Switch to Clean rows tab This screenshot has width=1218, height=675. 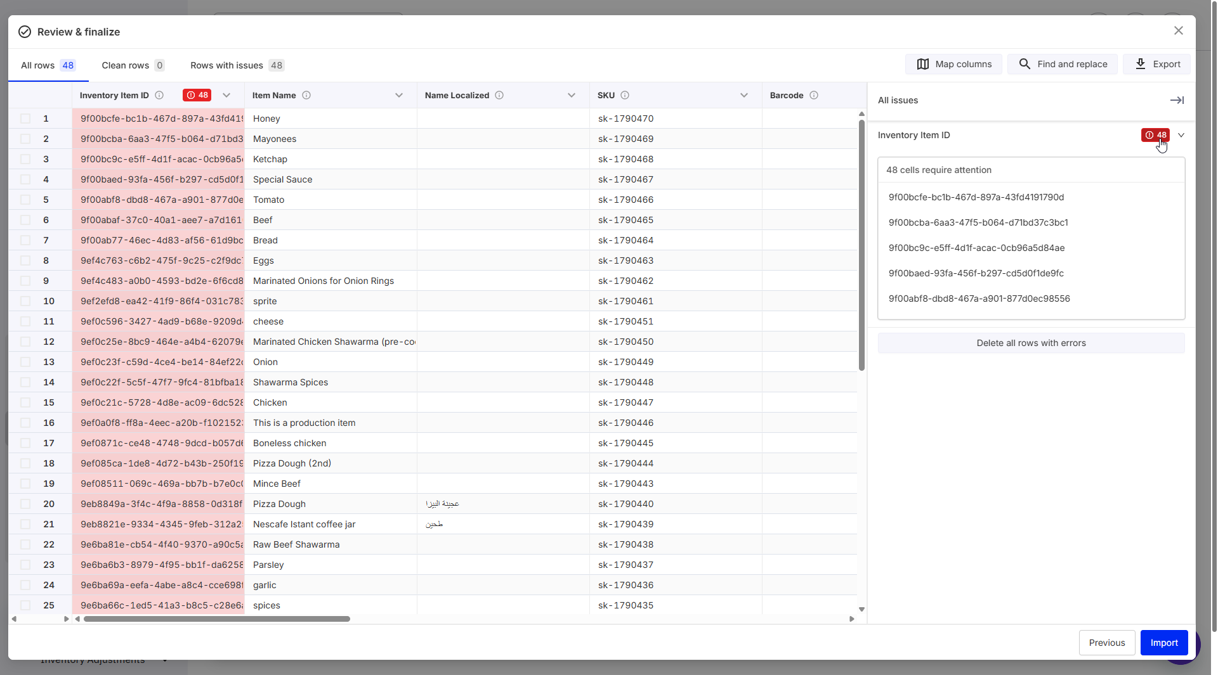[x=132, y=65]
